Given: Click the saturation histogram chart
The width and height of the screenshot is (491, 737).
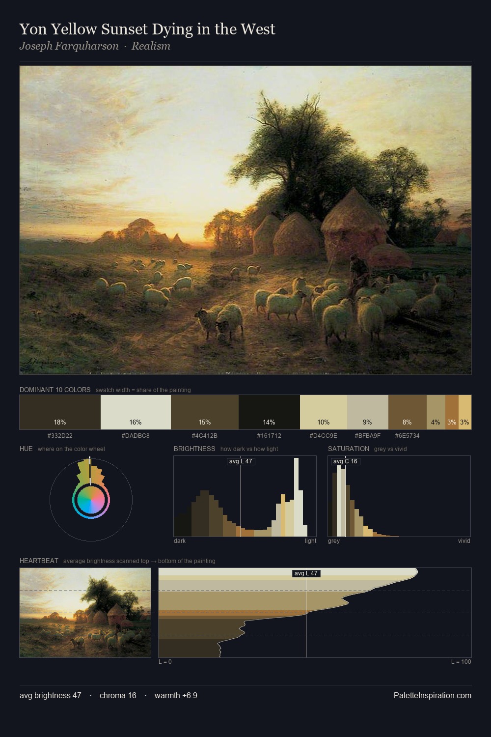Looking at the screenshot, I should pos(399,496).
